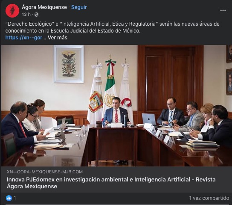The image size is (232, 205).
Task: Open Ágora Mexiquense red profile picture
Action: (x=12, y=11)
